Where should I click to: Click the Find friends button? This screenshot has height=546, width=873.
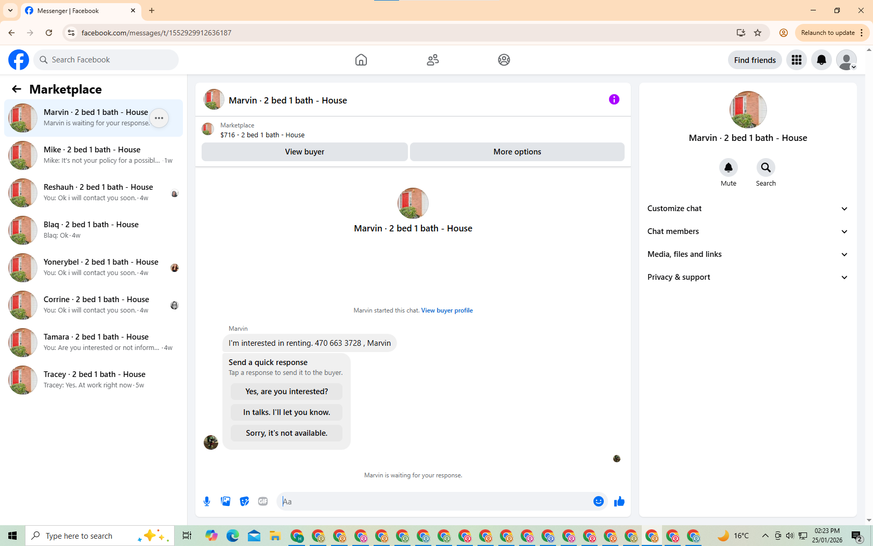click(755, 60)
